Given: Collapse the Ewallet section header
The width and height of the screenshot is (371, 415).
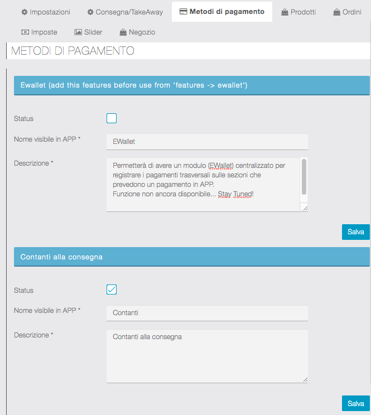Looking at the screenshot, I should (x=191, y=85).
